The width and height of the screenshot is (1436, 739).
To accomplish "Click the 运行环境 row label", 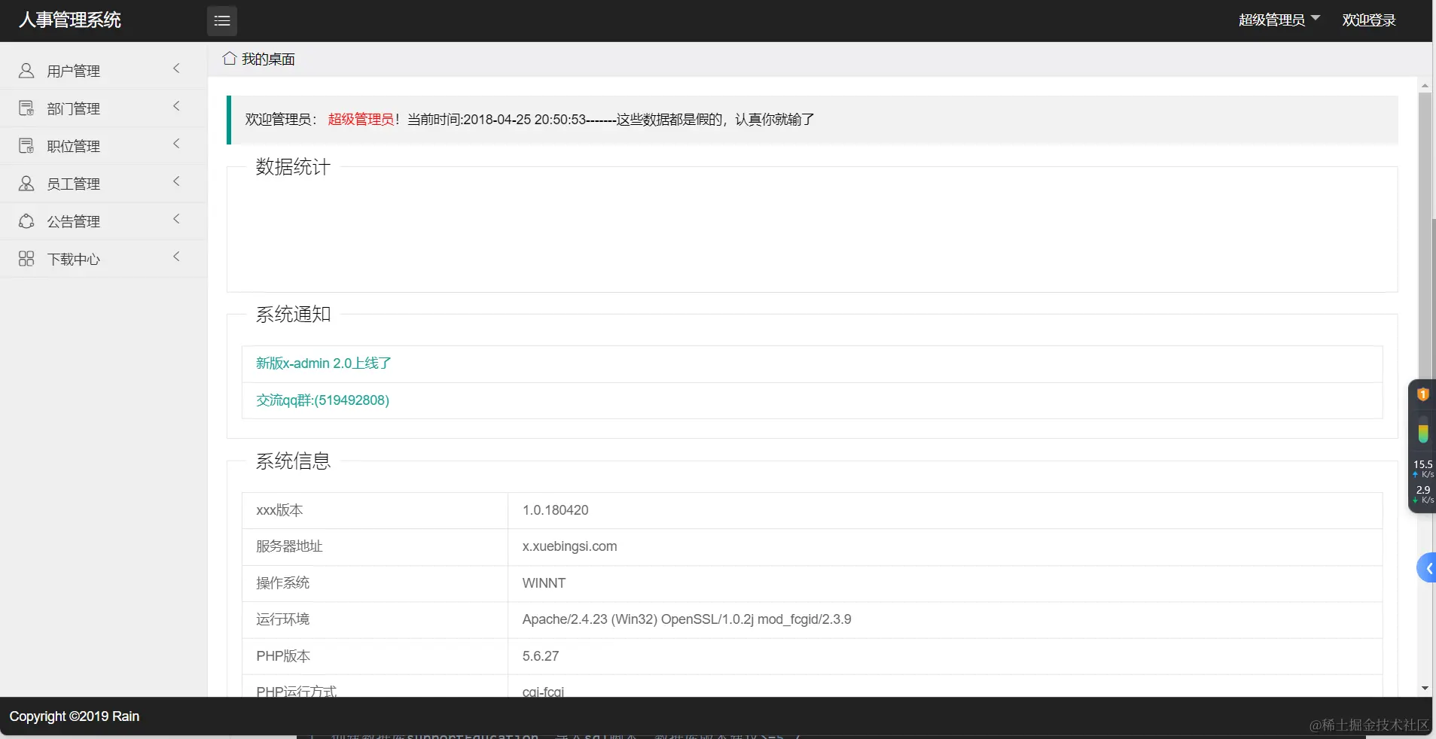I will coord(283,619).
